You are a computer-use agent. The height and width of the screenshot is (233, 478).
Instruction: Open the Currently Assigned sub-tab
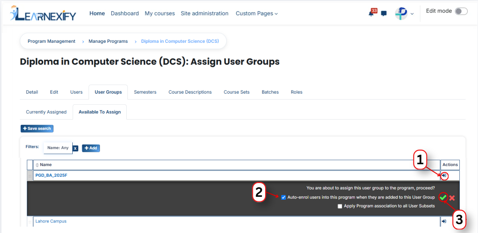click(46, 112)
